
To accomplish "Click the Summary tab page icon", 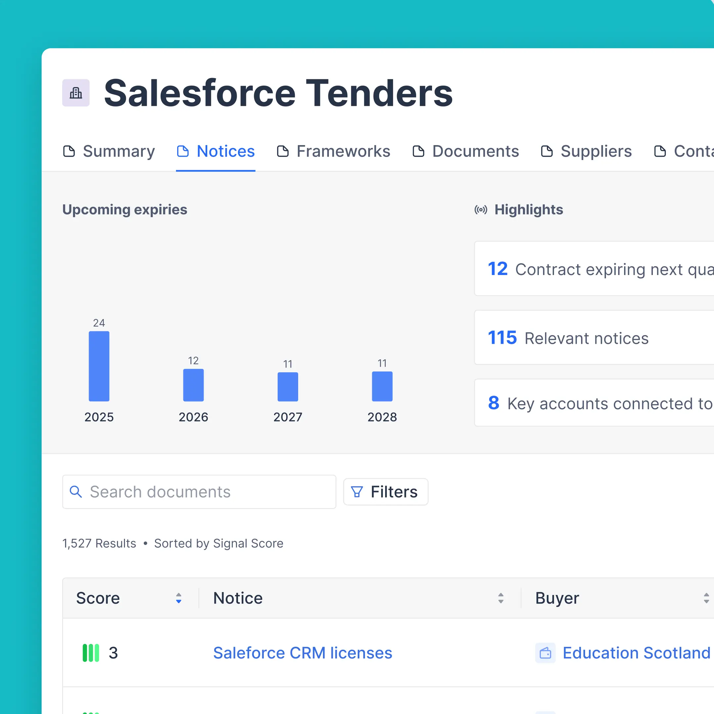I will pyautogui.click(x=69, y=151).
